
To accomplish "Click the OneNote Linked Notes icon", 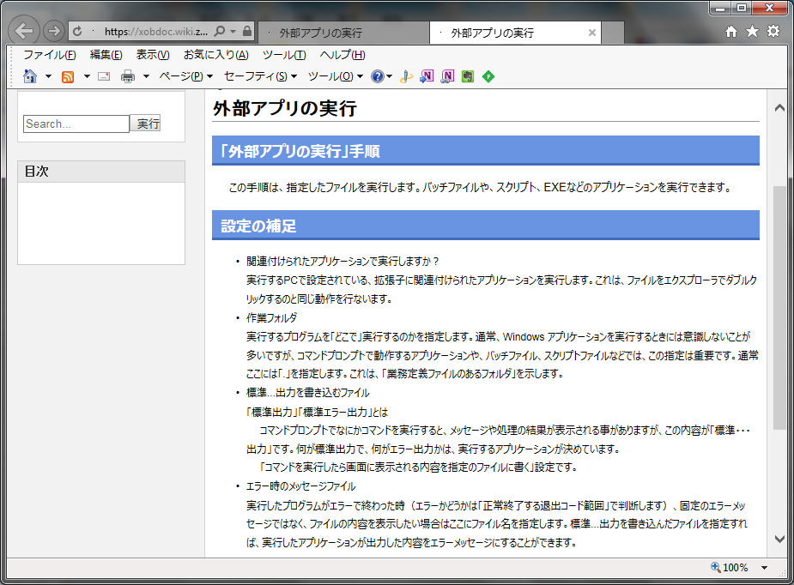I will point(447,76).
